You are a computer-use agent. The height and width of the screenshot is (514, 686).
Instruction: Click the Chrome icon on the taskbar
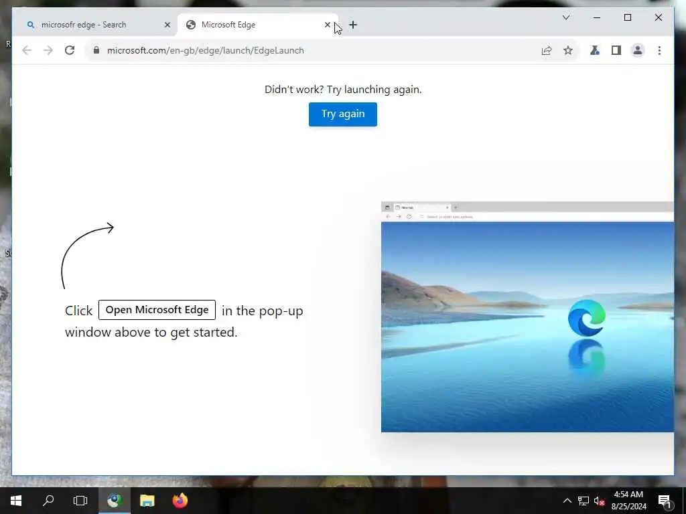coord(114,501)
